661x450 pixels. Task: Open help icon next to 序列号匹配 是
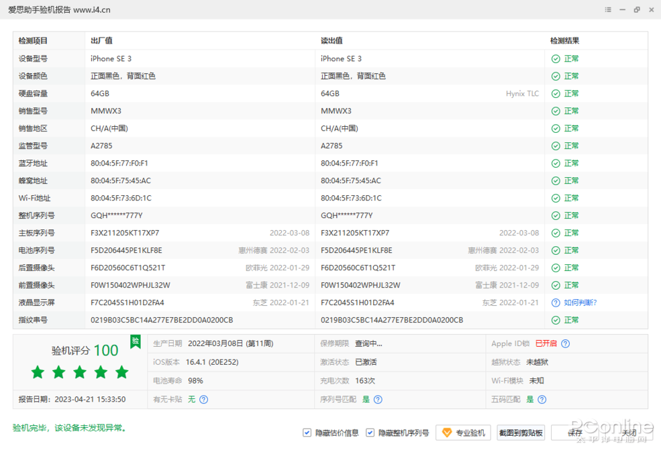coord(378,400)
